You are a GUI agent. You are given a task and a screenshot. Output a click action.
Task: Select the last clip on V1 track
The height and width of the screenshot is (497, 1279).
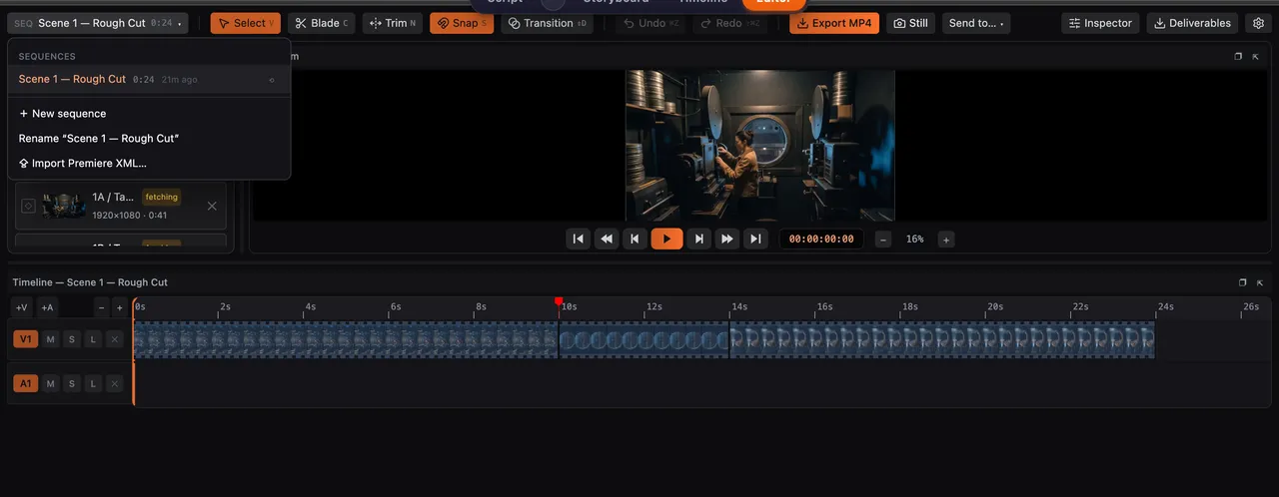(942, 340)
